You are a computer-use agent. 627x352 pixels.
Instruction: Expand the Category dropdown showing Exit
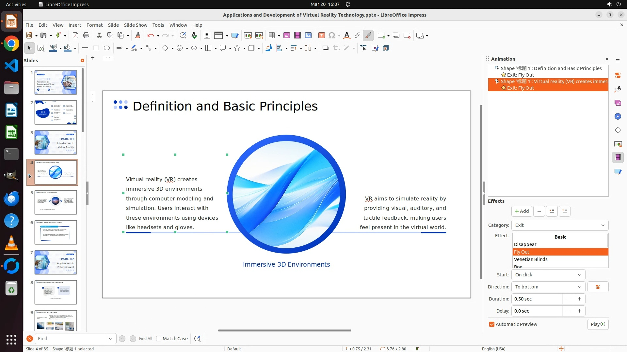(560, 225)
